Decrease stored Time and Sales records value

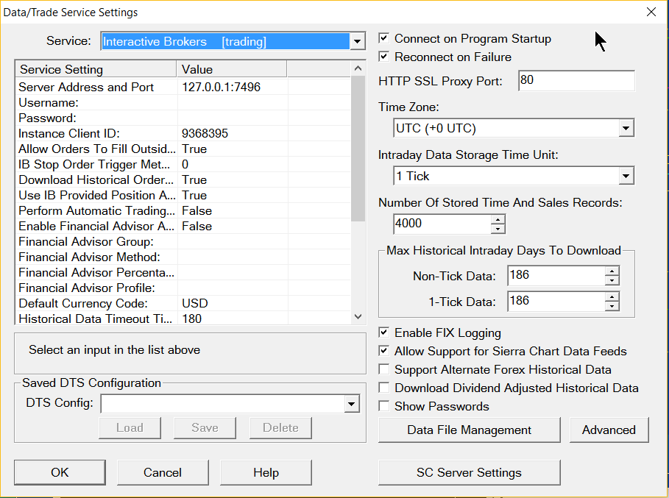[498, 229]
